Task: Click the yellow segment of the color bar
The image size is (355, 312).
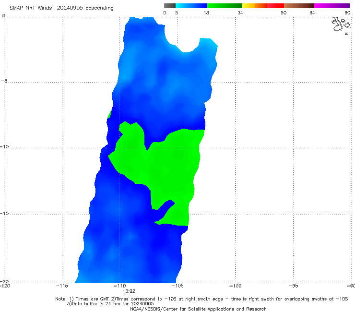Action: pyautogui.click(x=248, y=6)
